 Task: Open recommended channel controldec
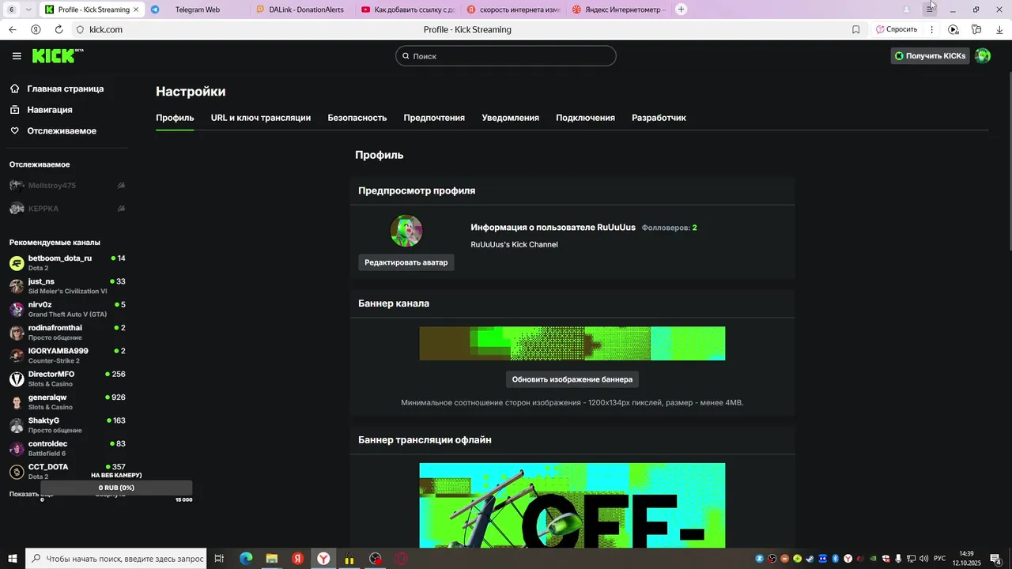click(67, 448)
